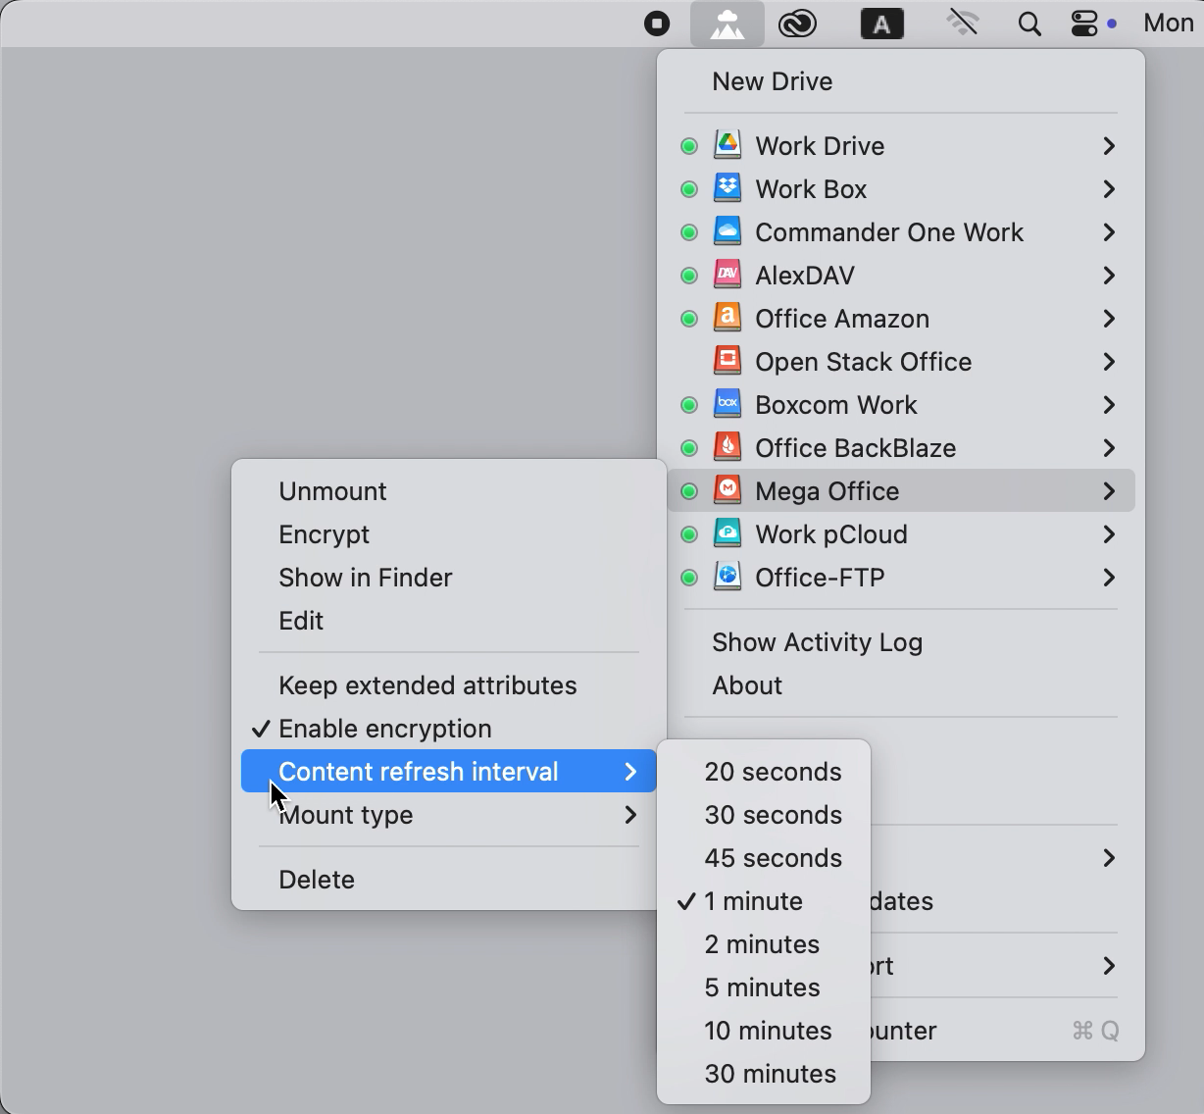Viewport: 1204px width, 1114px height.
Task: Open the Creative Cloud menu bar icon
Action: [x=797, y=24]
